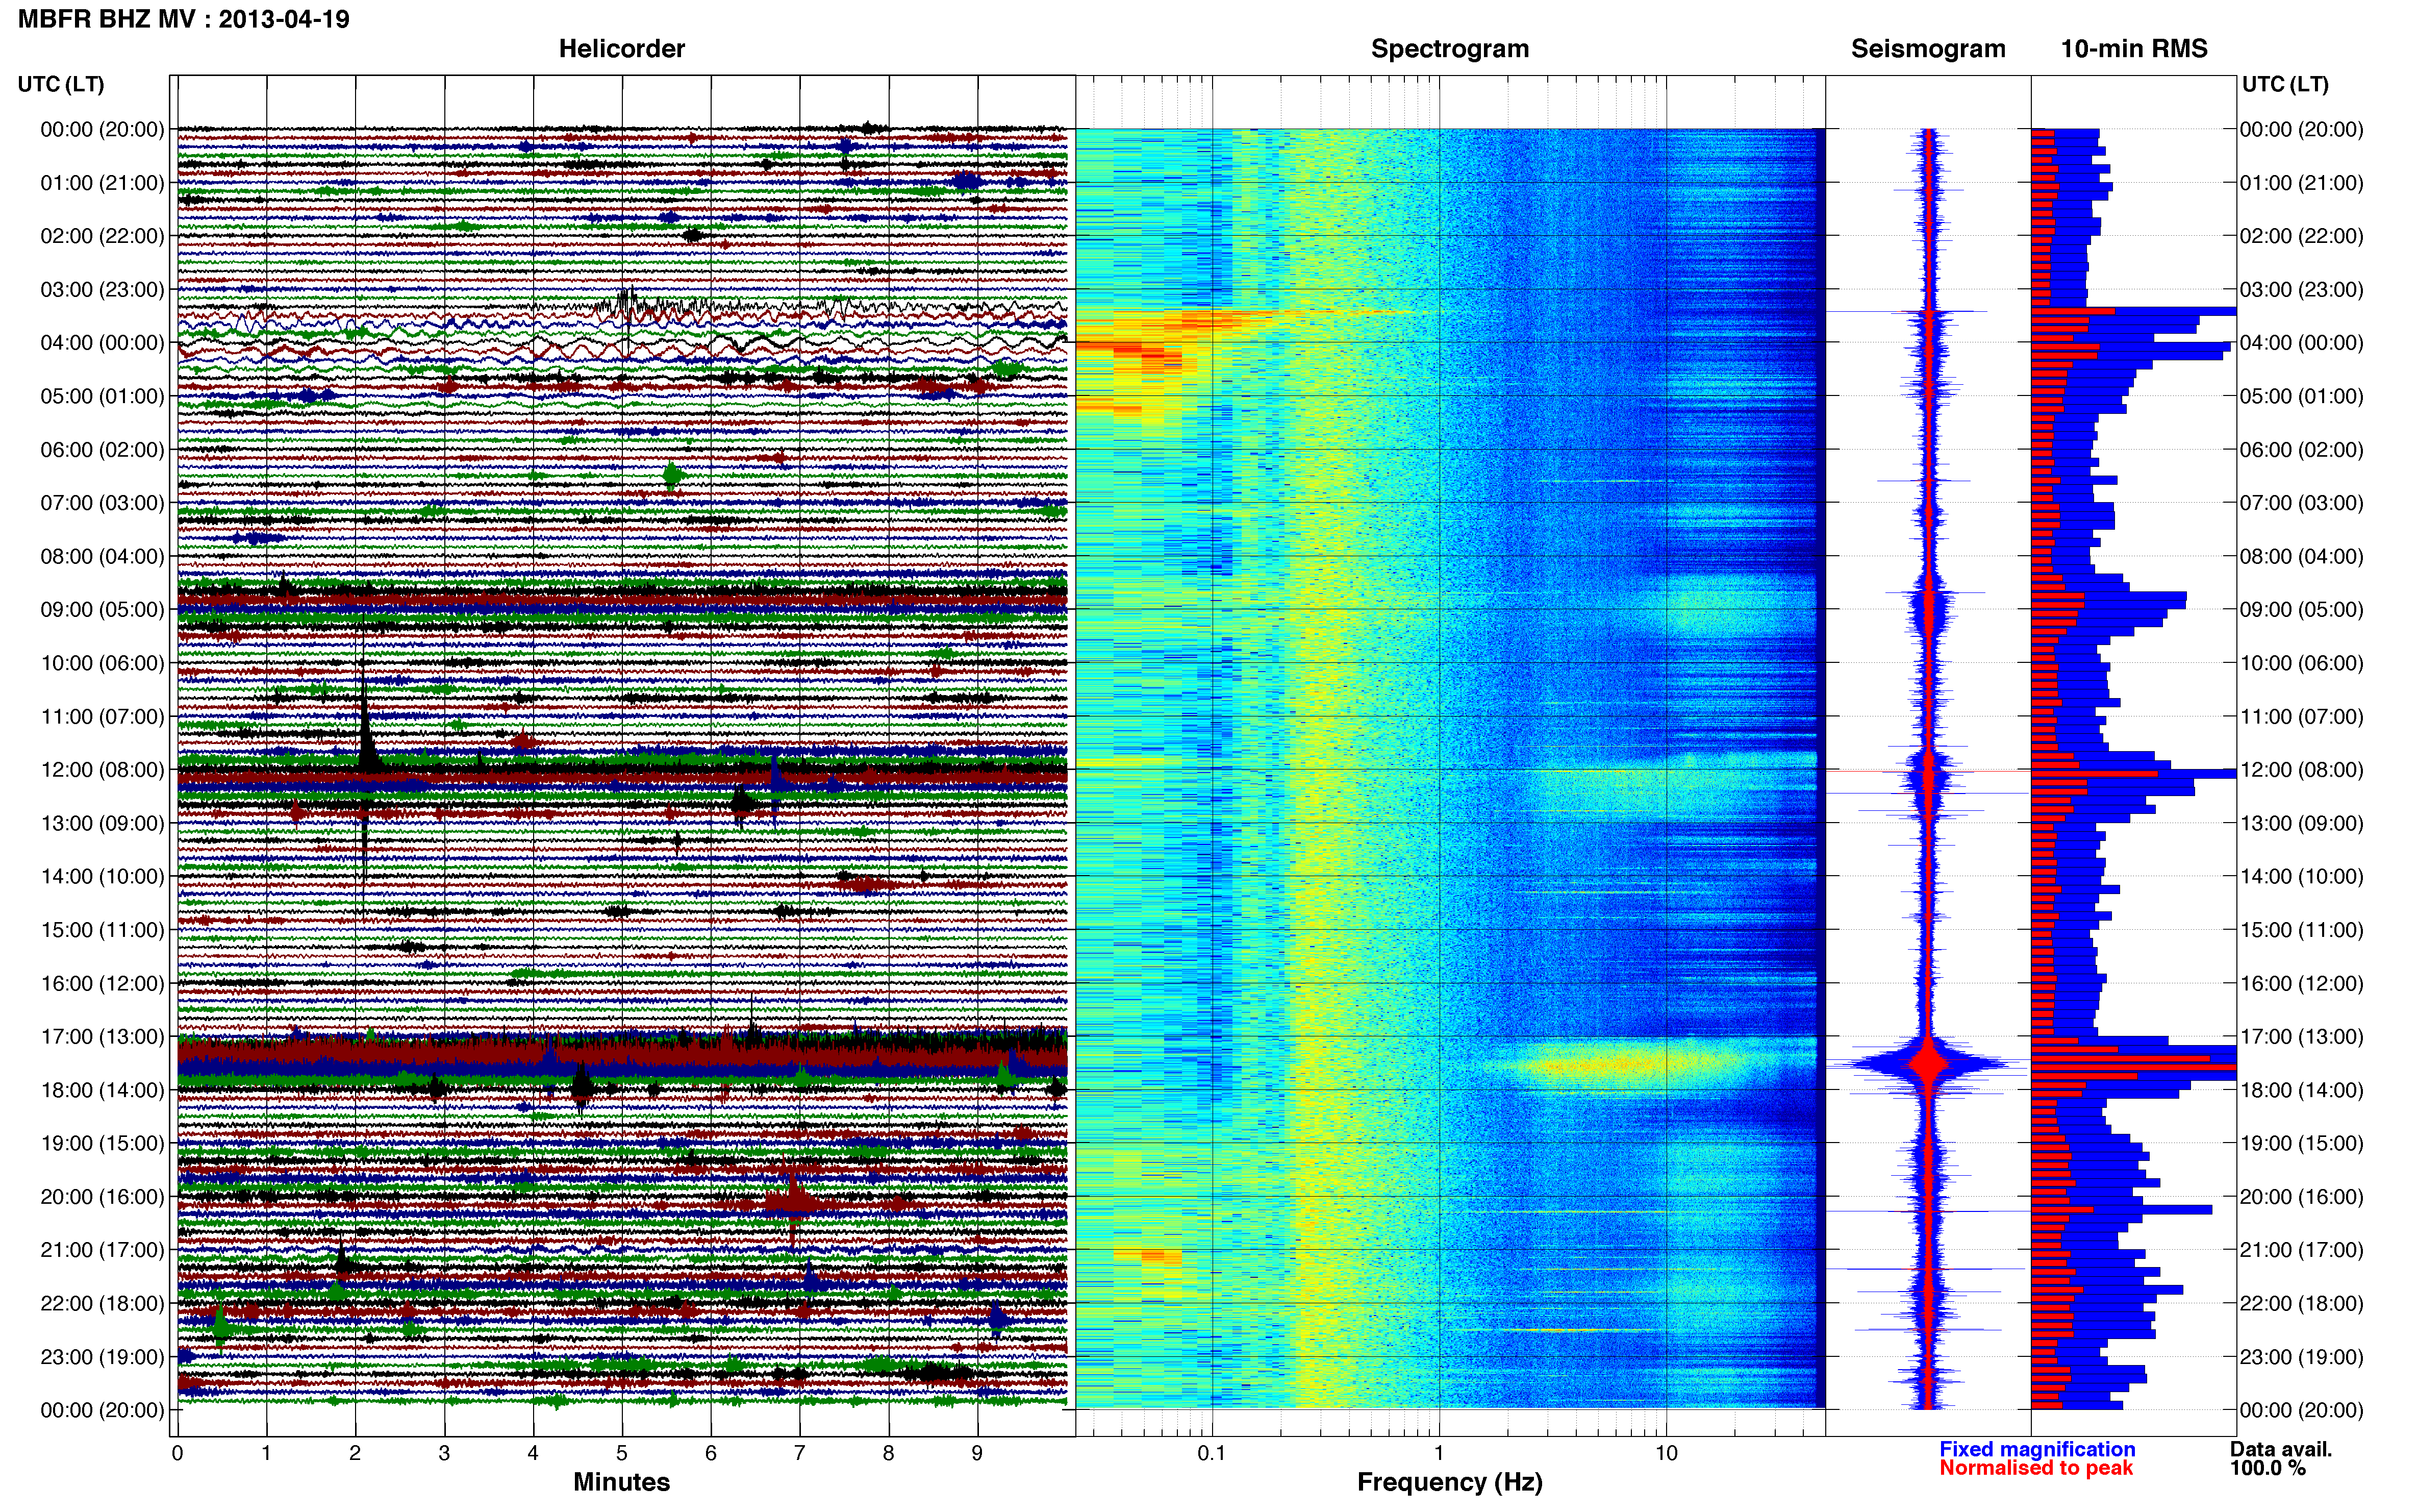Click left time label '02:00 (22:00)'
The height and width of the screenshot is (1512, 2418).
(102, 236)
